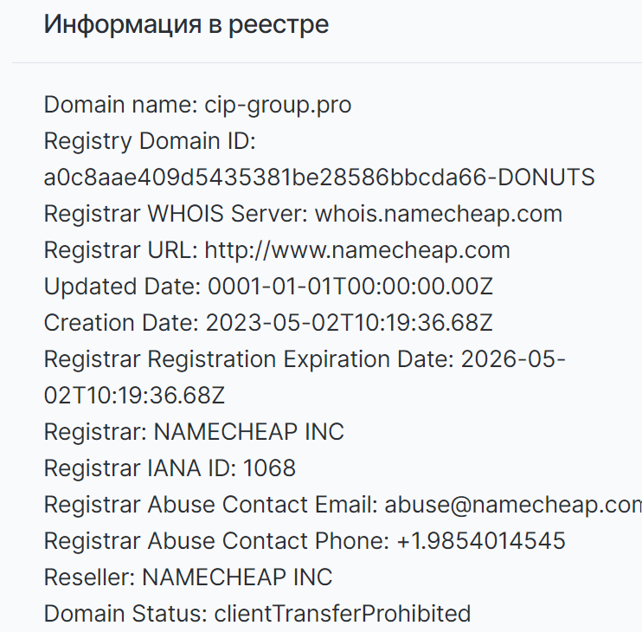Click the Creation Date 2023-05-02 value
This screenshot has width=642, height=632.
click(x=350, y=323)
